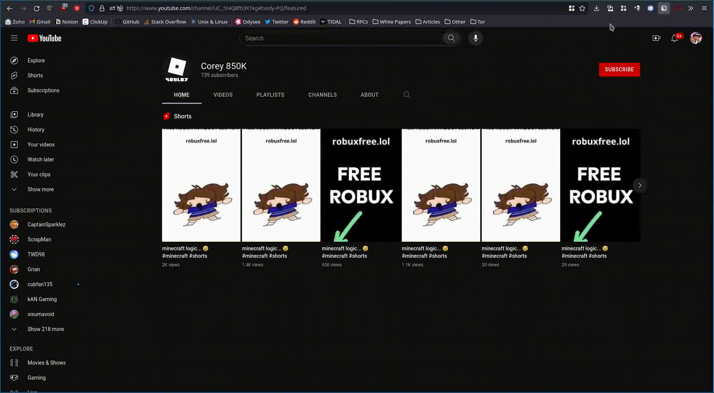The height and width of the screenshot is (393, 714).
Task: Click the YouTube search input field
Action: coord(341,38)
